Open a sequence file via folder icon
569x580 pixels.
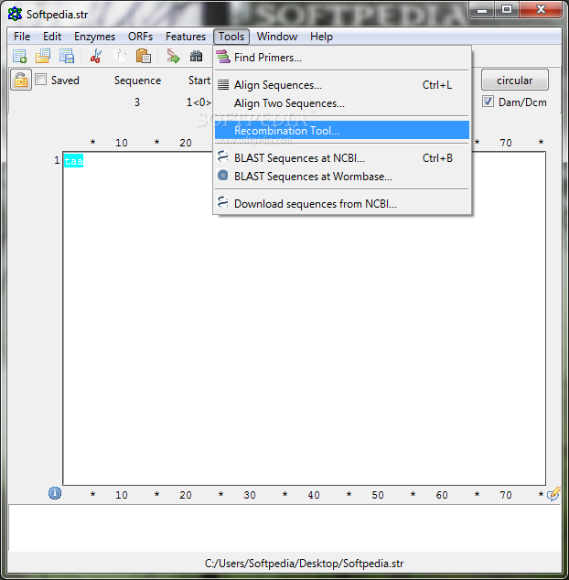point(43,56)
